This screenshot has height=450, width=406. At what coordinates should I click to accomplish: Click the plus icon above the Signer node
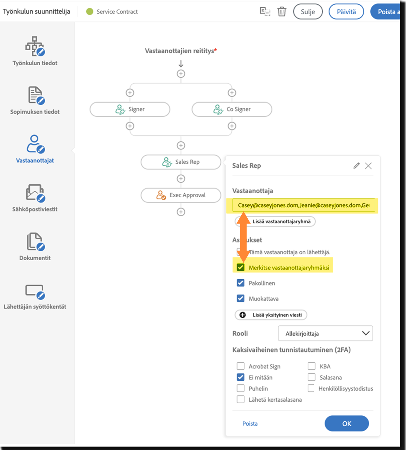(x=130, y=93)
